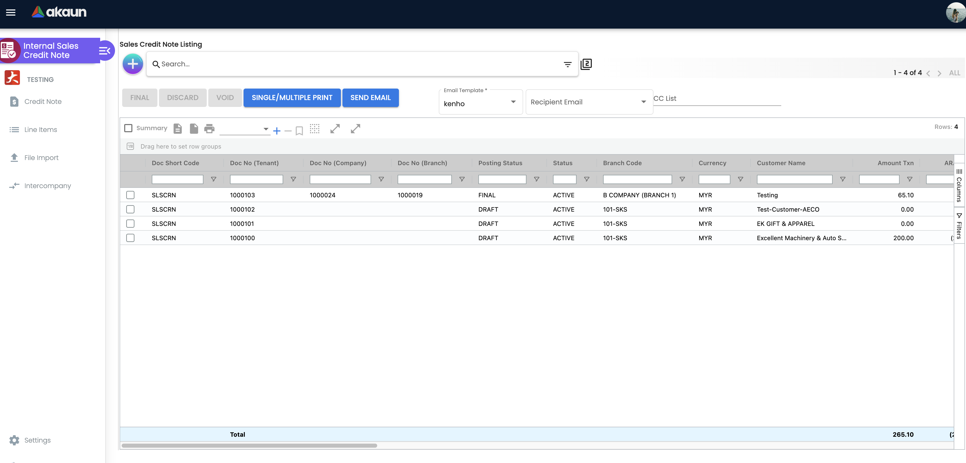
Task: Click the dotted grid layout icon
Action: [x=315, y=128]
